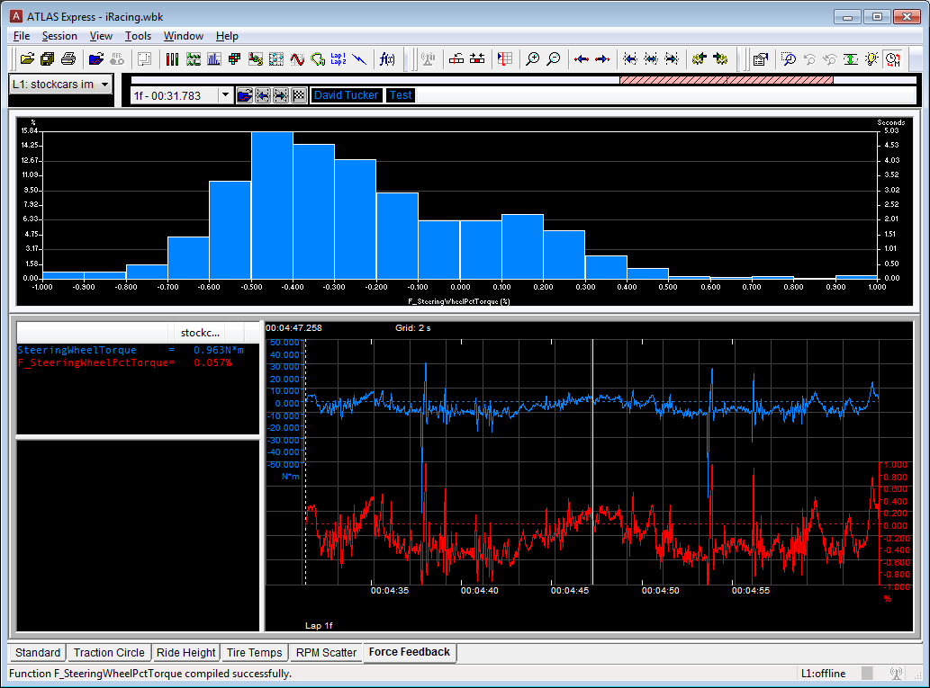Click the zoom-to-time-region clock magnifier icon
The width and height of the screenshot is (930, 688).
[789, 58]
